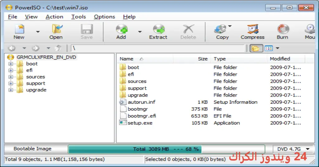Open the Tools menu
The height and width of the screenshot is (167, 319).
(79, 17)
